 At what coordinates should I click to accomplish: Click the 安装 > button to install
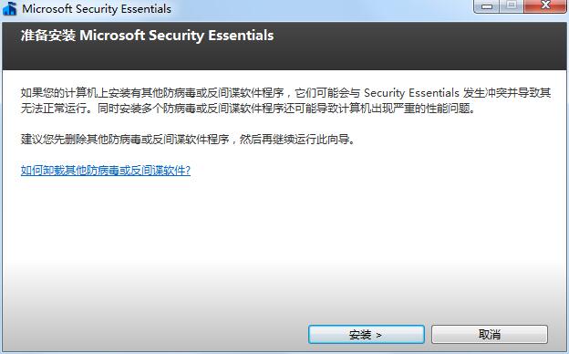(367, 334)
